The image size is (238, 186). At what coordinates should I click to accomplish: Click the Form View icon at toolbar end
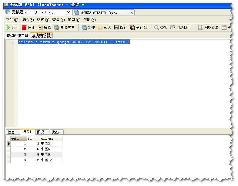coord(224,28)
